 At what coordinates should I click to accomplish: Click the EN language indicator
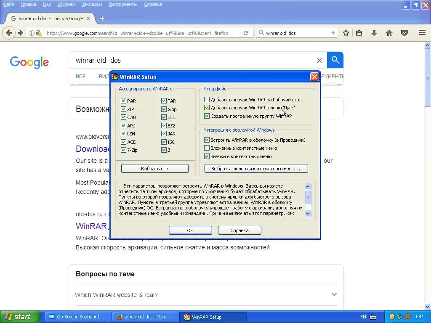[363, 317]
